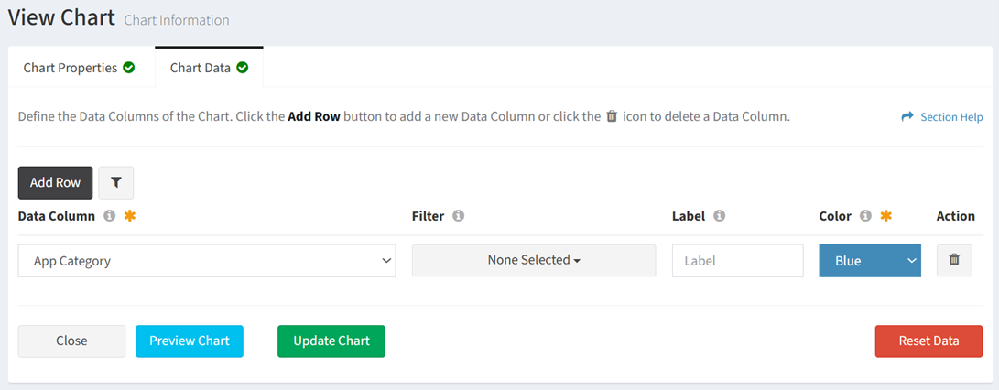Screen dimensions: 999x390
Task: Click the Preview Chart button
Action: tap(190, 341)
